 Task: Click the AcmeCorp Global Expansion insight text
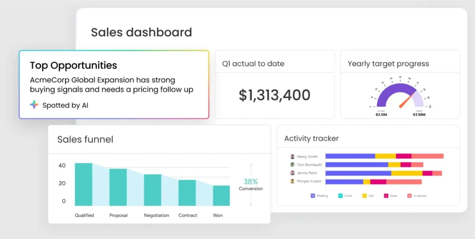pyautogui.click(x=112, y=85)
